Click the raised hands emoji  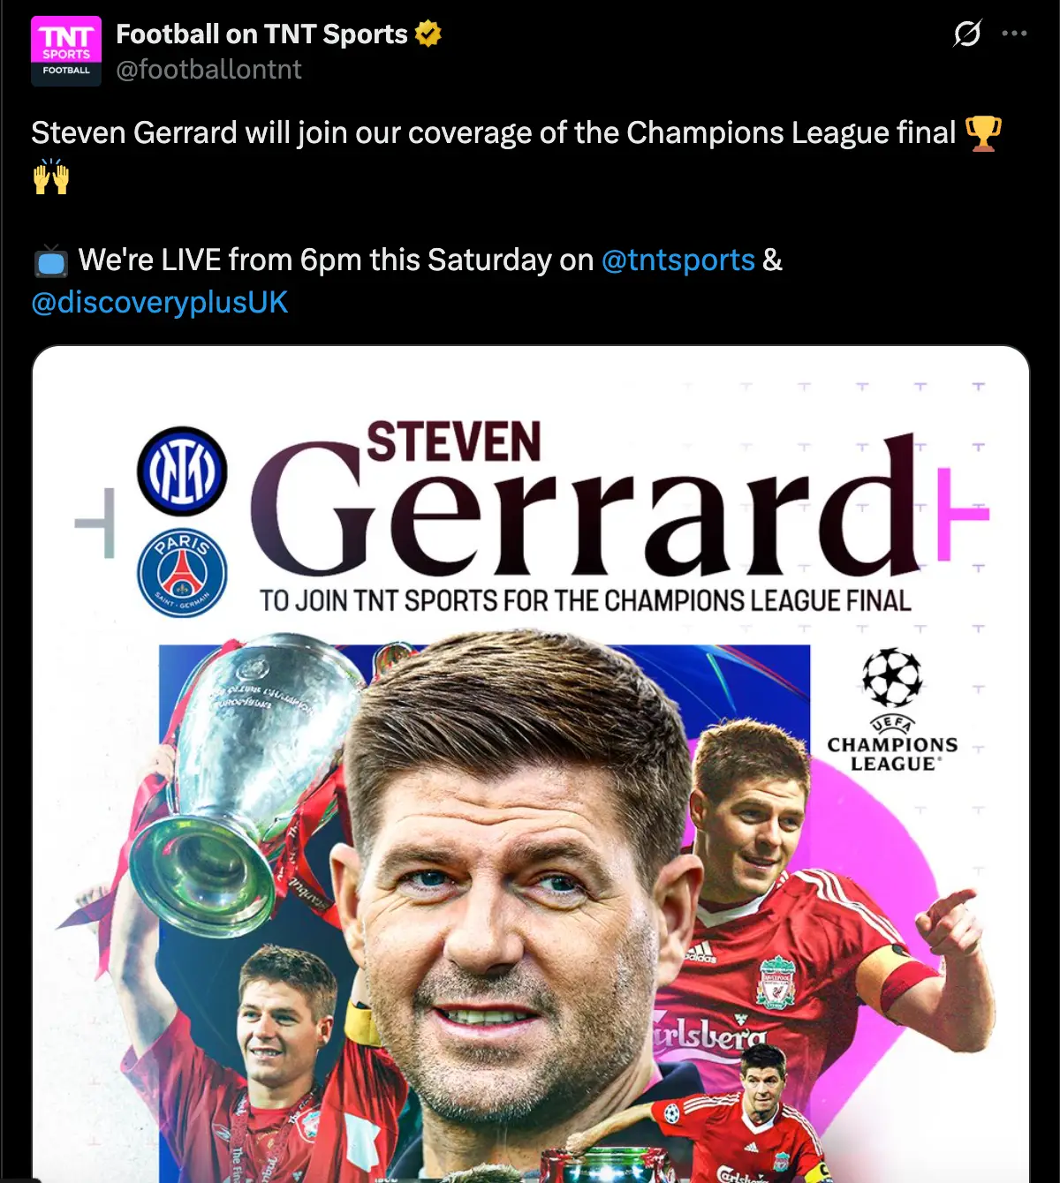pos(51,176)
